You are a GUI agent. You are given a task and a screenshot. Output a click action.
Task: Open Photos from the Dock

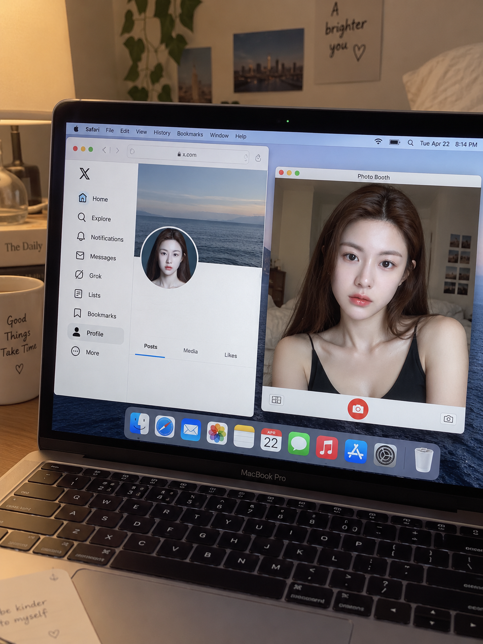coord(217,434)
